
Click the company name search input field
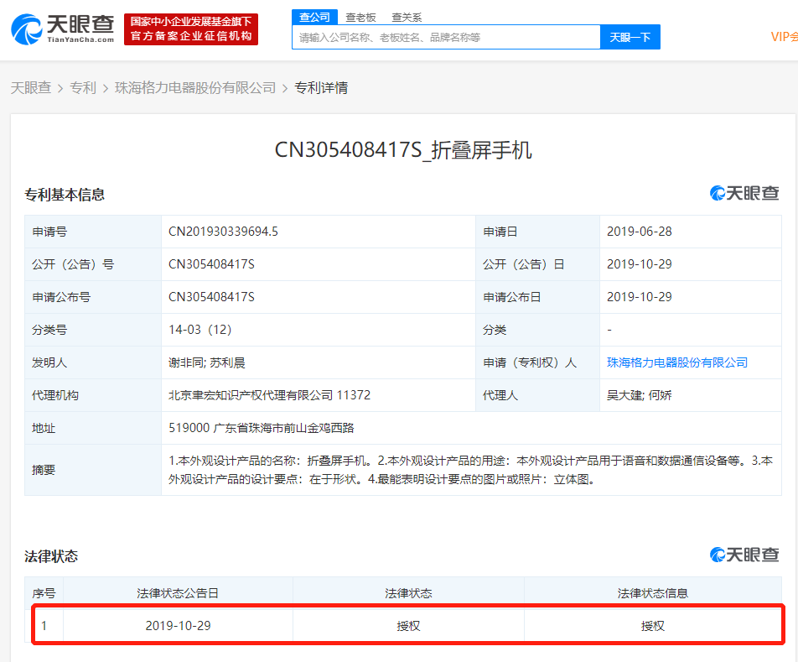(446, 37)
